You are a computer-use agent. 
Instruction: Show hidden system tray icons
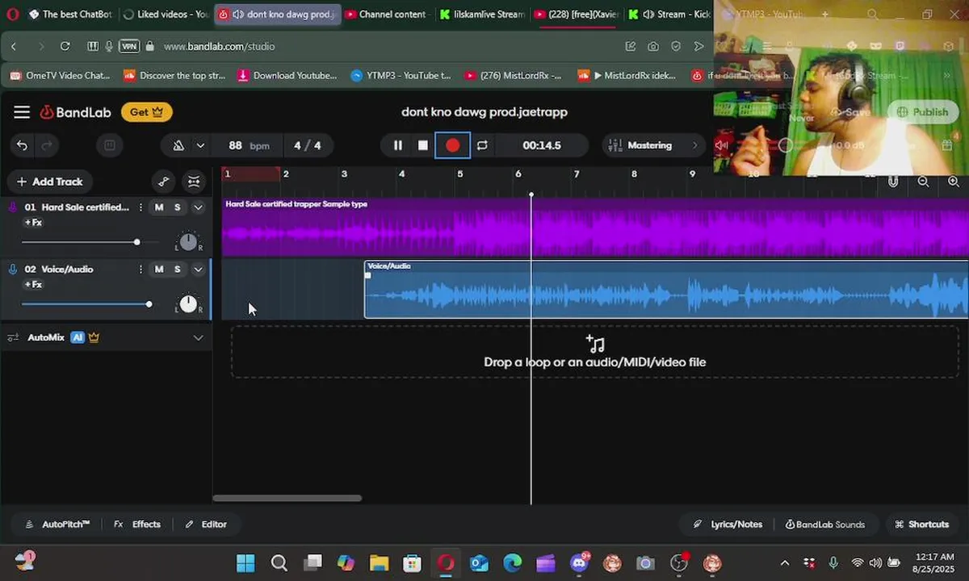(784, 562)
